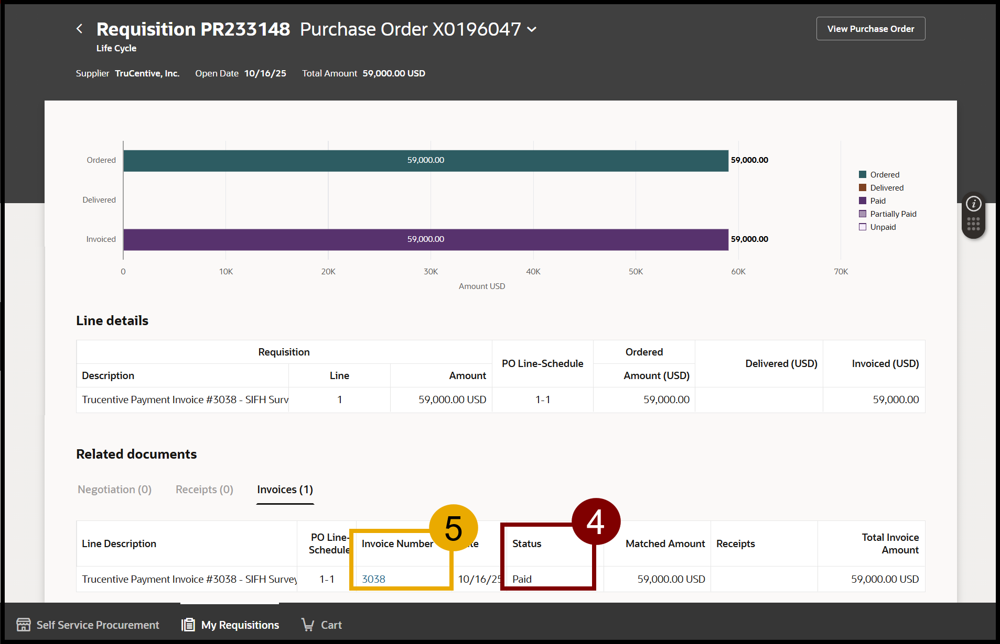Click the invoice Line Description cell

(187, 579)
